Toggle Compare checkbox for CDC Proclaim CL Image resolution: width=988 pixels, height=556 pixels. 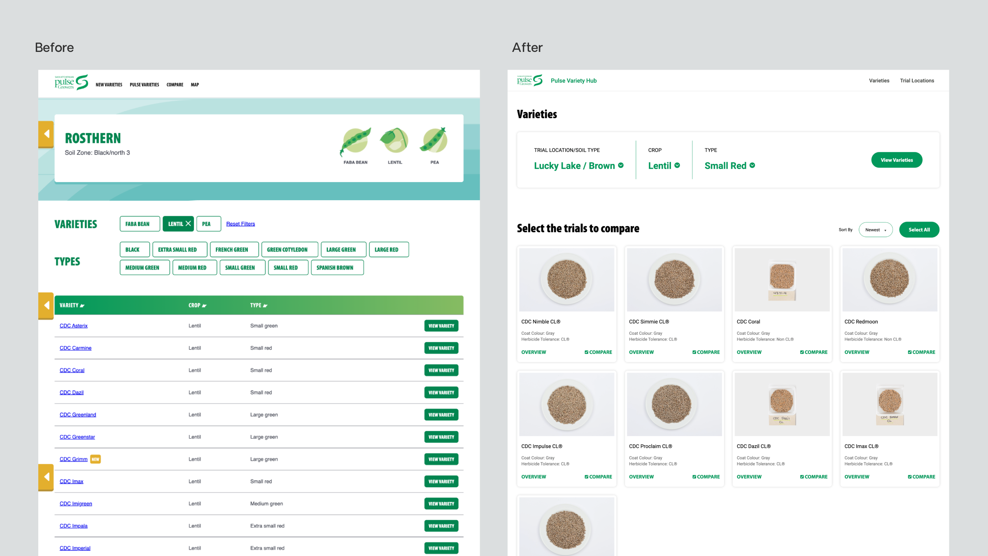point(694,477)
